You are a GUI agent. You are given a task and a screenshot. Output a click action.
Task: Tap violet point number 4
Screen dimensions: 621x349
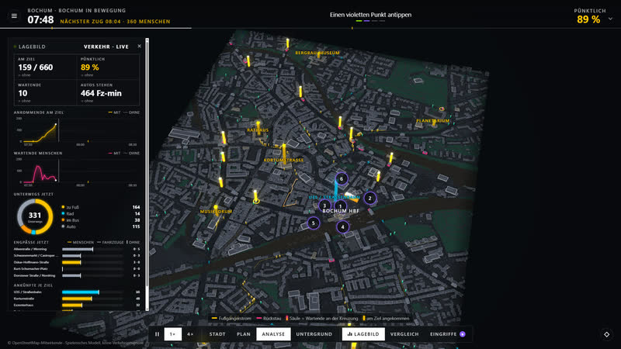pos(342,226)
